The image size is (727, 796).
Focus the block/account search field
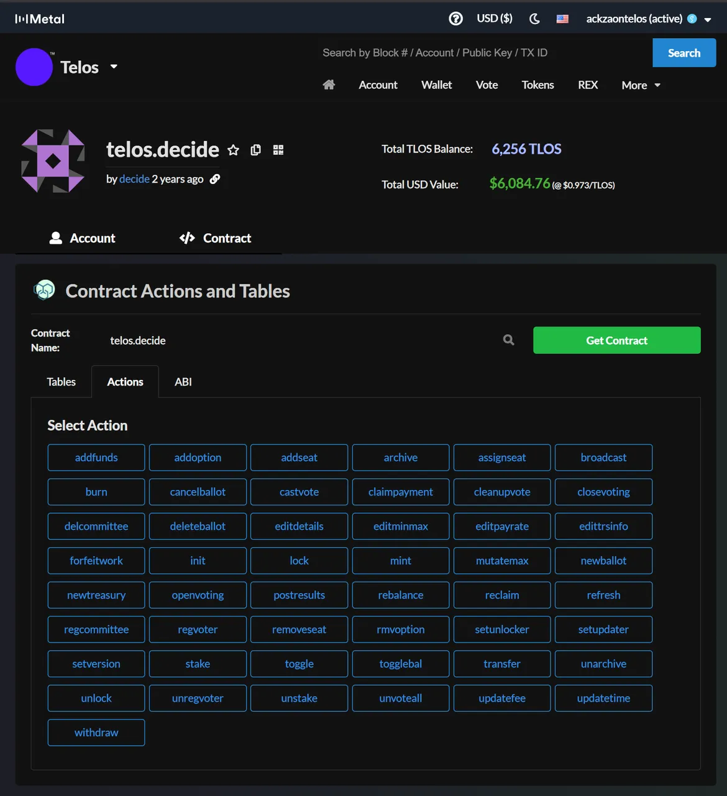[485, 53]
